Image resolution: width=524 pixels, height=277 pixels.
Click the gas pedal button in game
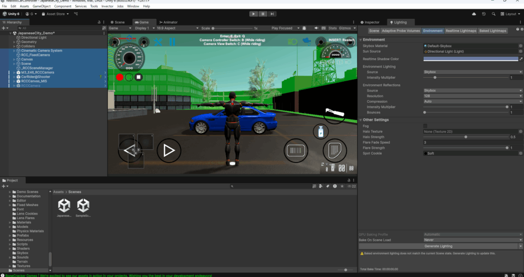click(x=335, y=151)
